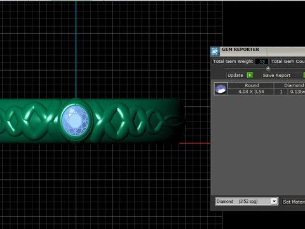Screen dimensions: 305x229
Task: Click the Save Report button
Action: coord(276,75)
